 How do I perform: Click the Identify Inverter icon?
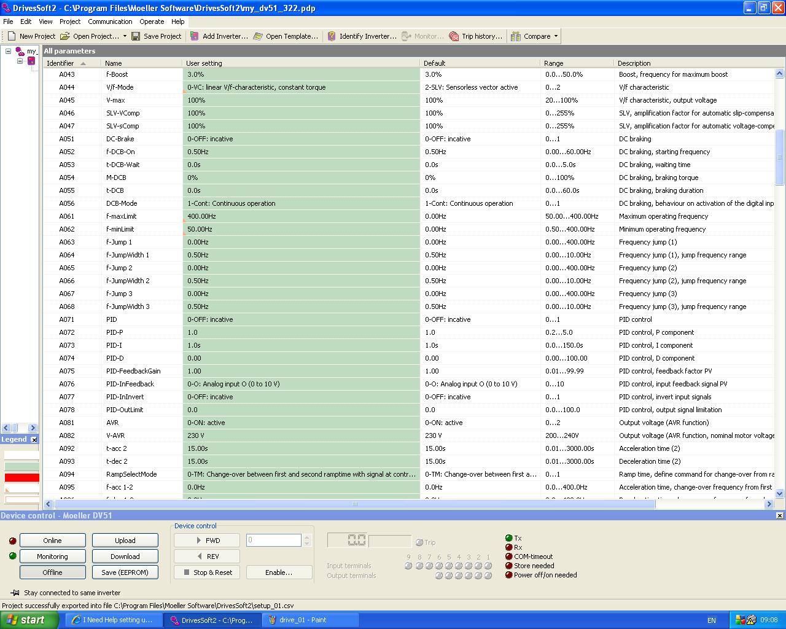pos(332,36)
